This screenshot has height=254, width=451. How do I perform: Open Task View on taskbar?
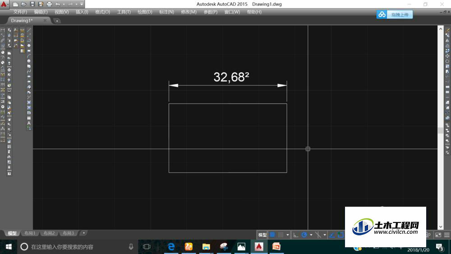point(147,246)
